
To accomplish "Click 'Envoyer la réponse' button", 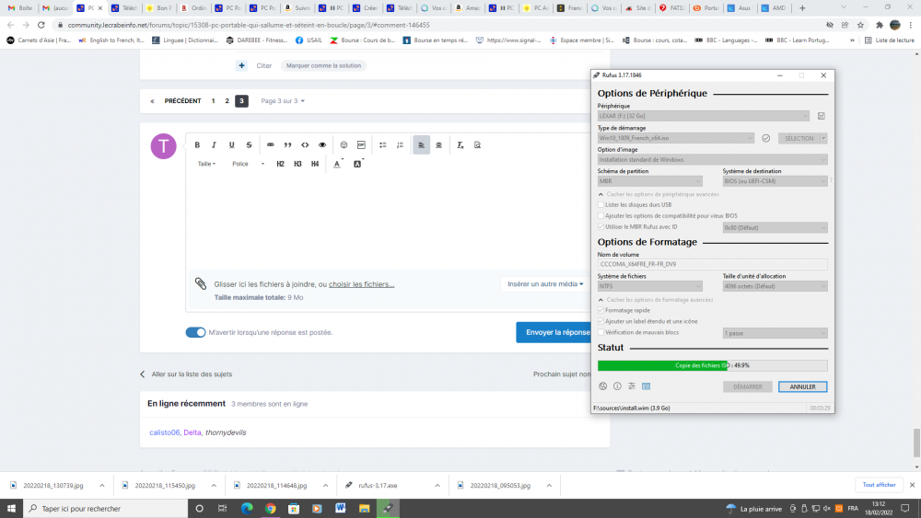I will point(555,332).
